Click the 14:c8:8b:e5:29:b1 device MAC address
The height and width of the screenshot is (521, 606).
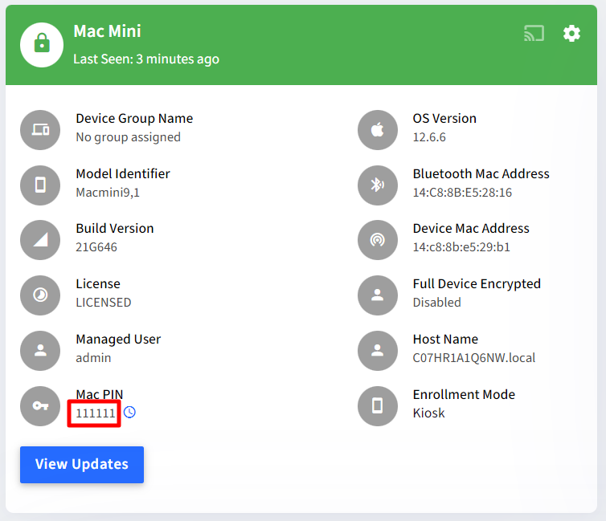tap(461, 247)
